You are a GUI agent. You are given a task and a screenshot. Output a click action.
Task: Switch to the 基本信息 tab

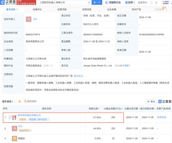pos(12,9)
